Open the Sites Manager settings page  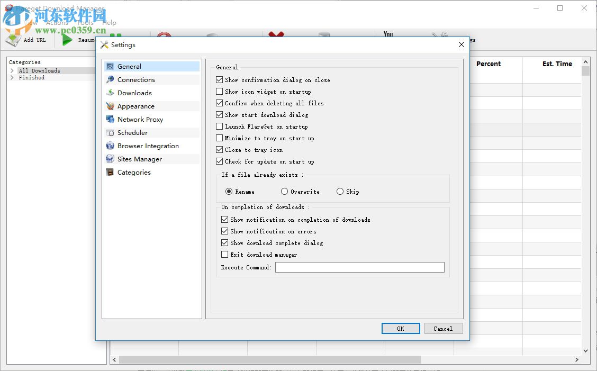pyautogui.click(x=152, y=159)
